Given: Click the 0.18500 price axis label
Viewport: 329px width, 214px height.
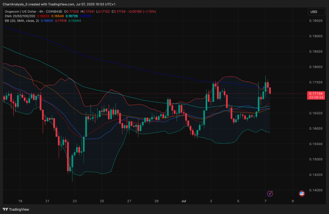Looking at the screenshot, I should 316,51.
